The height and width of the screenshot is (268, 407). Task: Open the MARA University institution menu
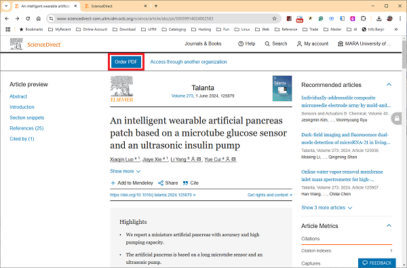click(x=364, y=43)
